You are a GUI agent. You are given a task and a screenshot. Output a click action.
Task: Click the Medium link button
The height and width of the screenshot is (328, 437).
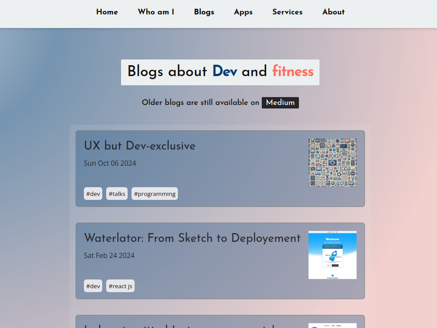[x=280, y=103]
